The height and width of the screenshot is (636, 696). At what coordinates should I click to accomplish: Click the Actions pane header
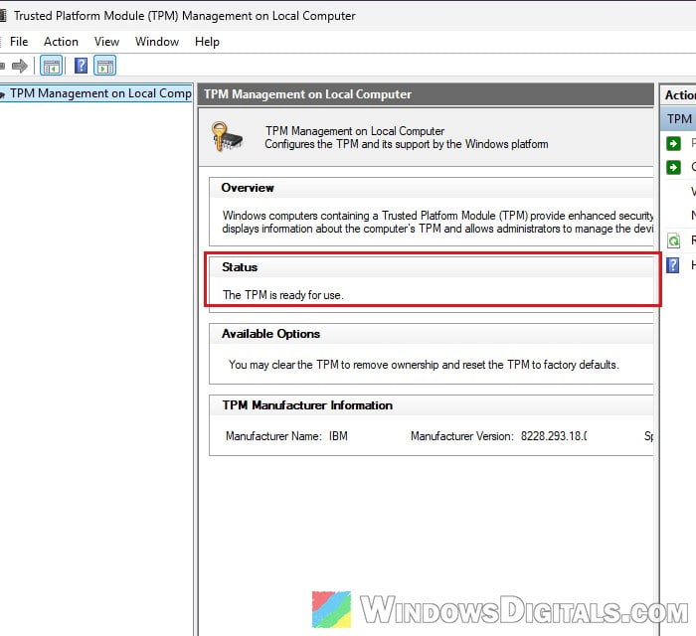pyautogui.click(x=679, y=95)
